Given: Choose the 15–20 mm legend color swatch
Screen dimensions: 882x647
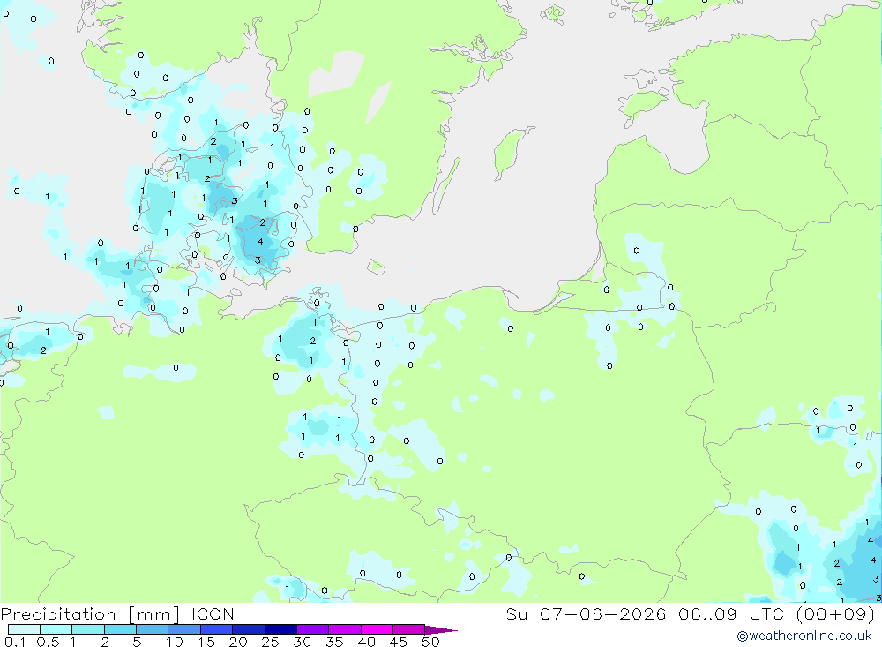Looking at the screenshot, I should point(217,629).
